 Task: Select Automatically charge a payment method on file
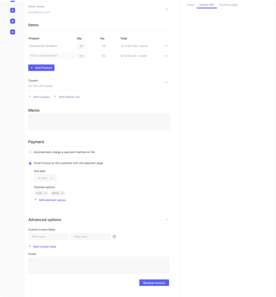30,152
